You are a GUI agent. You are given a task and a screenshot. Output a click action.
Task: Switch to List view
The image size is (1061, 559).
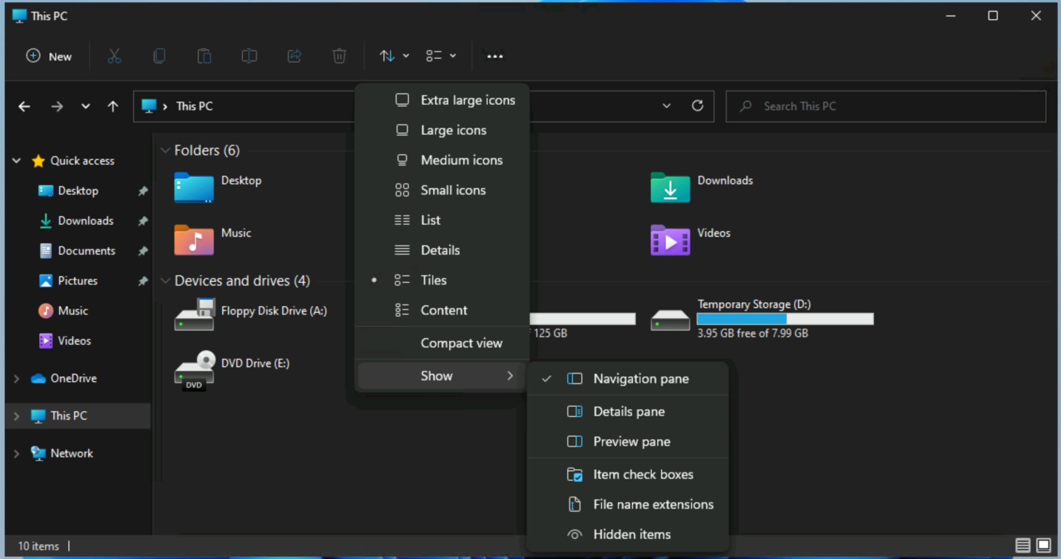(442, 220)
